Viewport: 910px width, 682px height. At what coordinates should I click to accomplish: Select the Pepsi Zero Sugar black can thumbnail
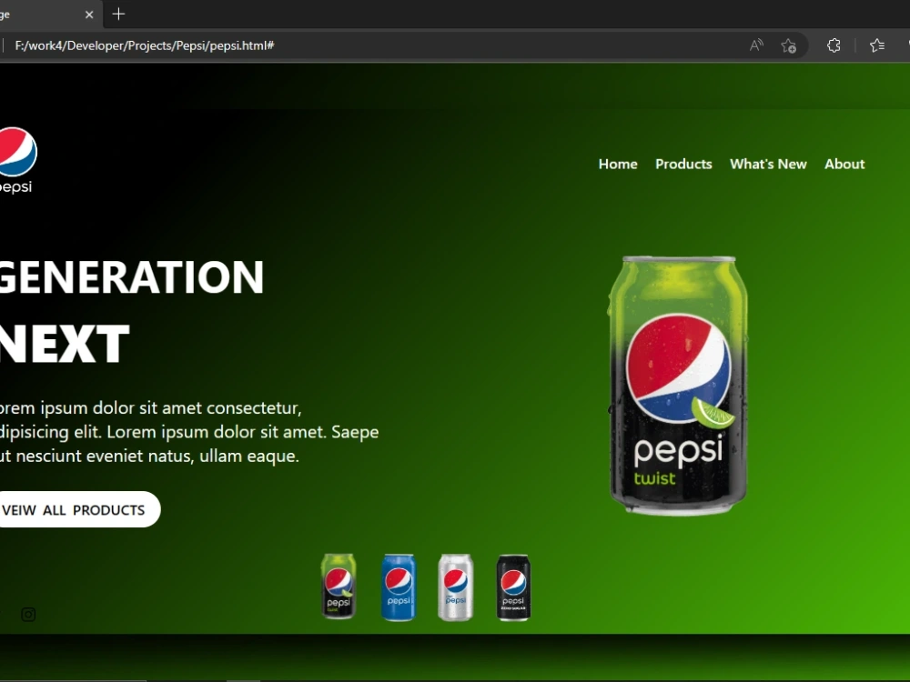(x=512, y=587)
